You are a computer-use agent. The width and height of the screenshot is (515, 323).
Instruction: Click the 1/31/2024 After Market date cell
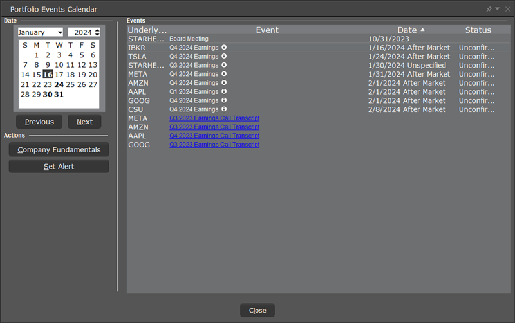click(x=409, y=74)
